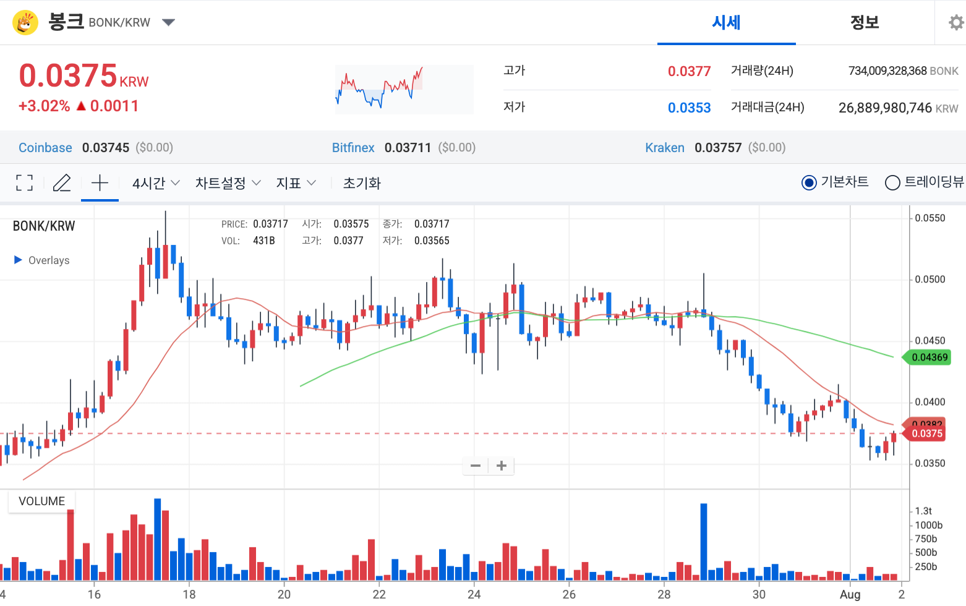Click the PRICE 0.03717 readout
Viewport: 966px width, 606px height.
click(x=255, y=224)
